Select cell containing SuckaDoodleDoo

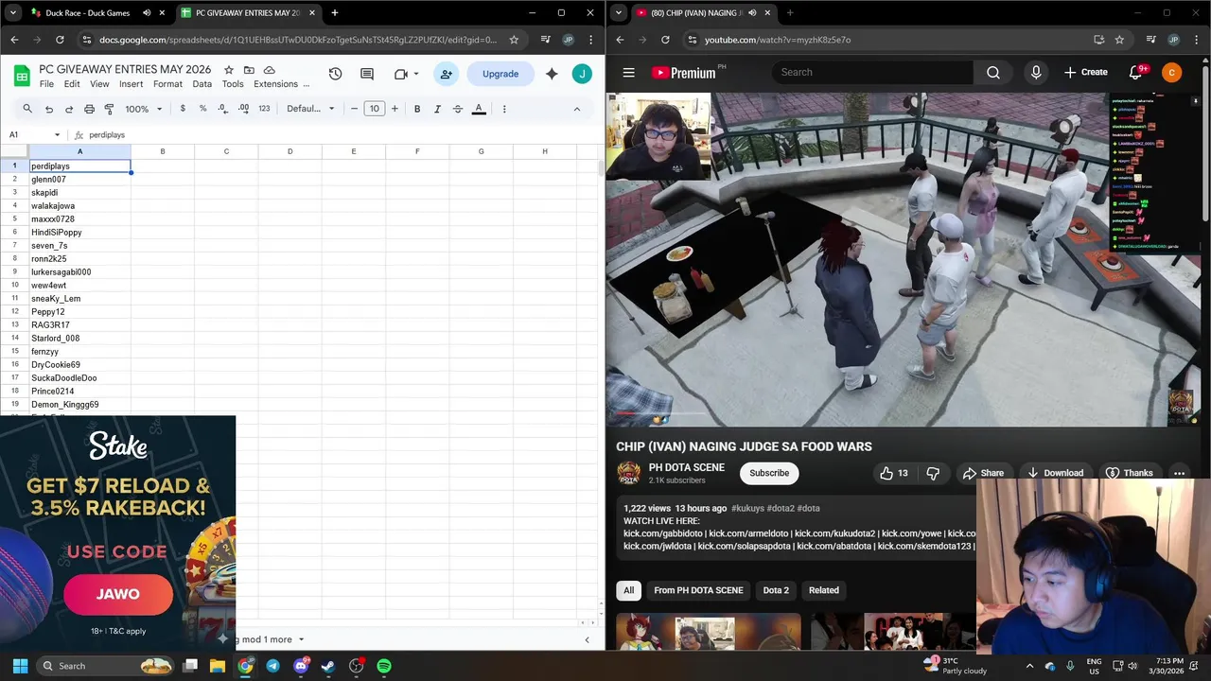click(79, 378)
